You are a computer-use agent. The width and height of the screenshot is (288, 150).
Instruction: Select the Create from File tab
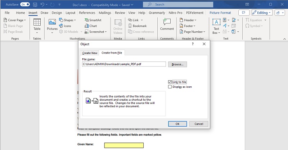coord(112,53)
